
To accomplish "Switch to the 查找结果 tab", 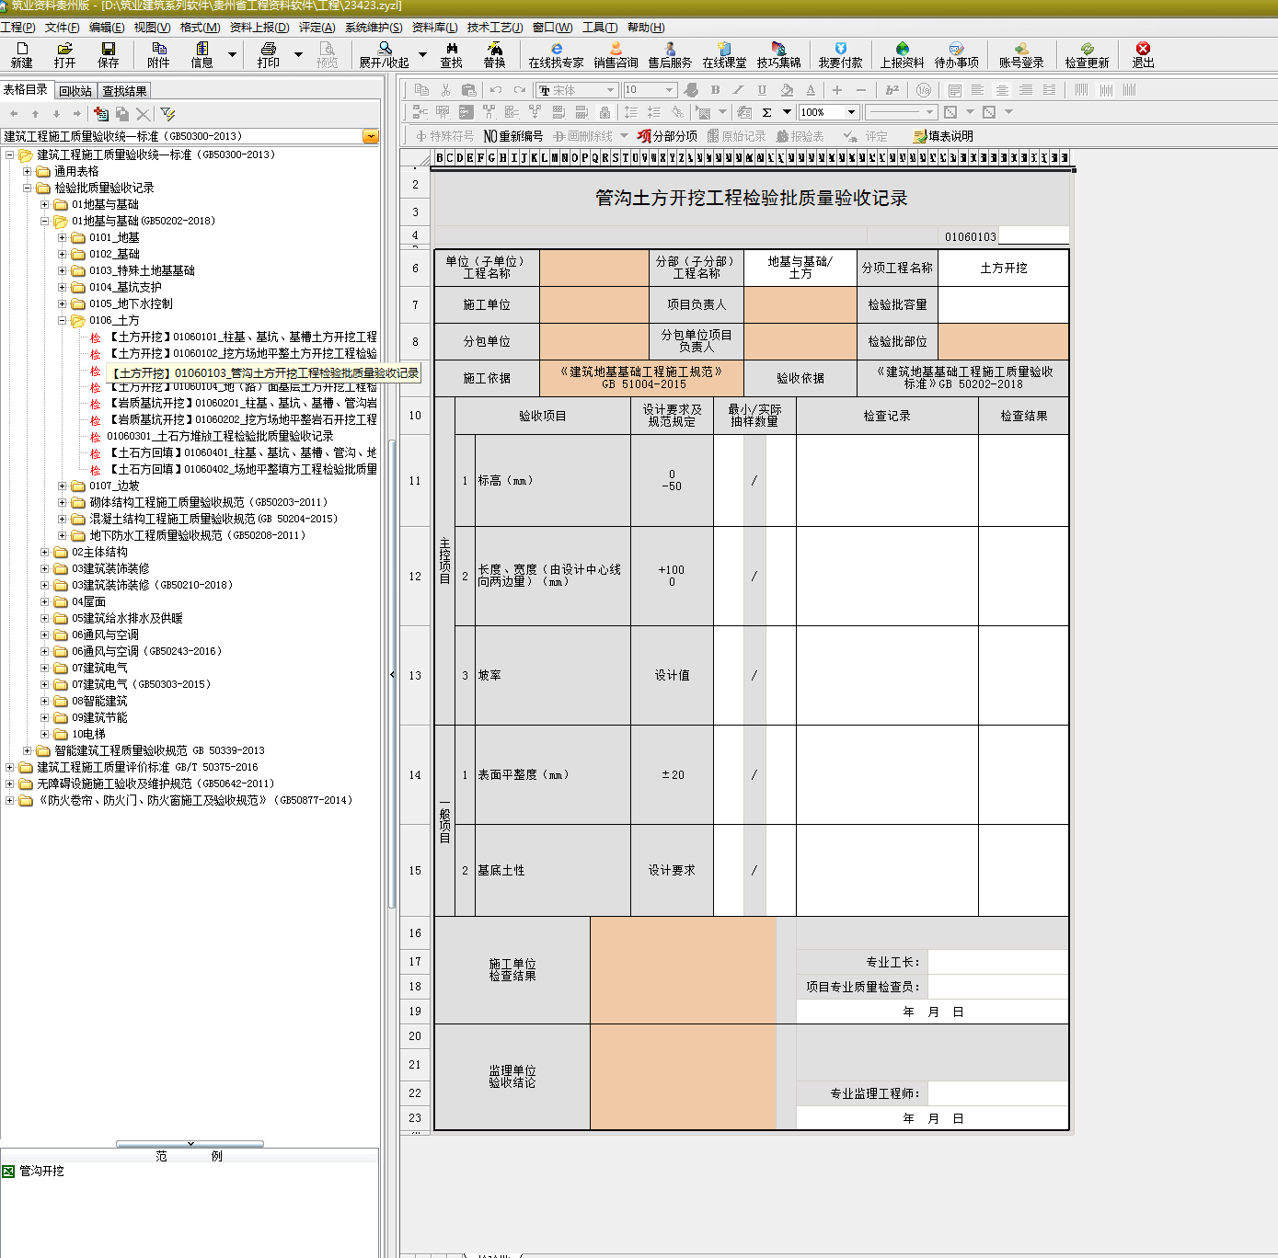I will tap(124, 91).
